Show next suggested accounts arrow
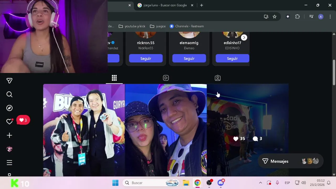The image size is (336, 189). [x=244, y=38]
